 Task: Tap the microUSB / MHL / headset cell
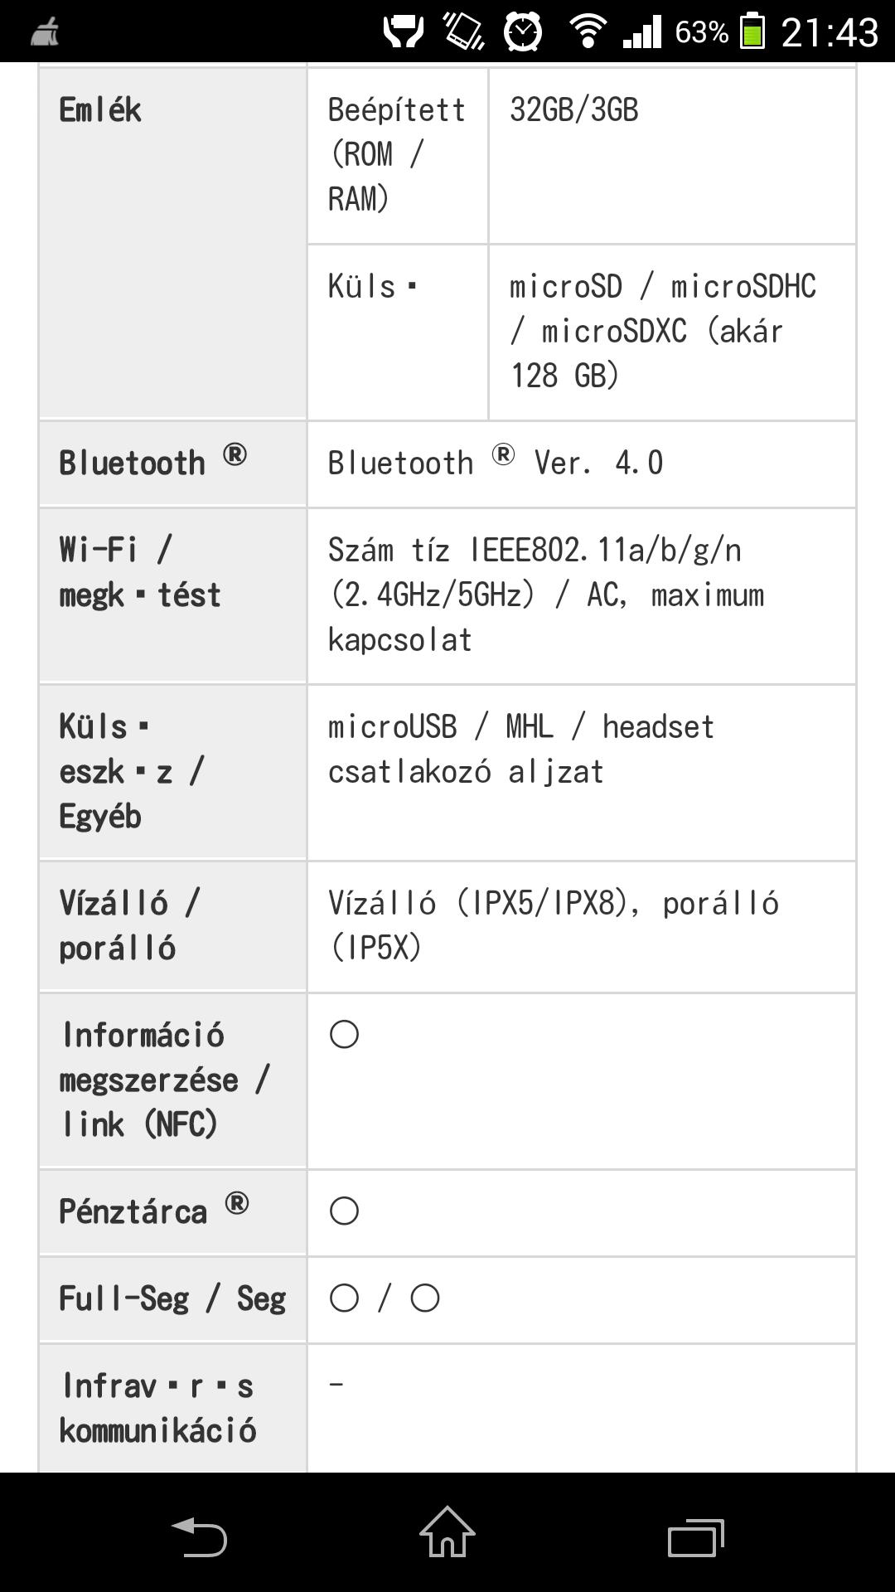tap(582, 772)
